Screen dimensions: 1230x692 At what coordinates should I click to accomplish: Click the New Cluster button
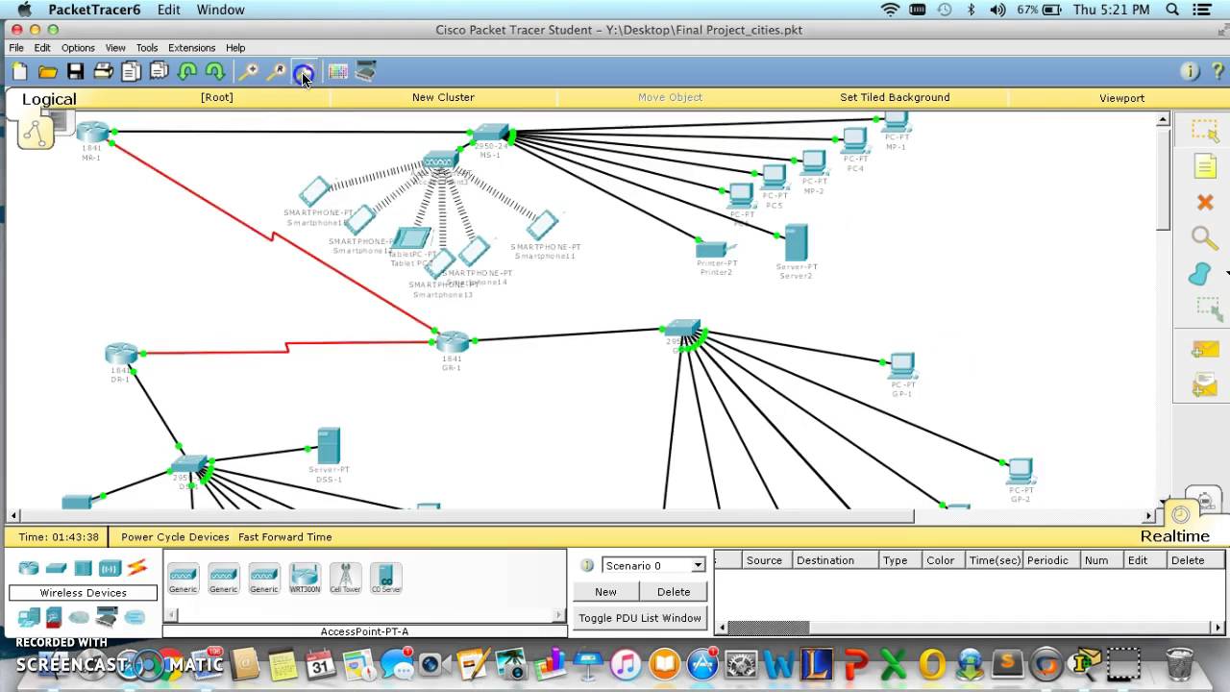coord(443,97)
